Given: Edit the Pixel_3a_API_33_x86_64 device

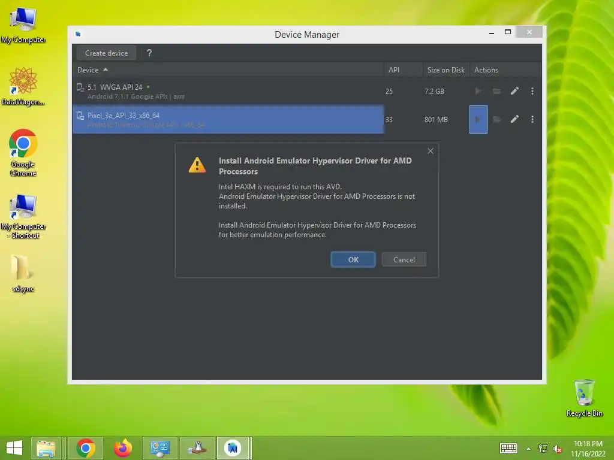Looking at the screenshot, I should click(x=514, y=119).
